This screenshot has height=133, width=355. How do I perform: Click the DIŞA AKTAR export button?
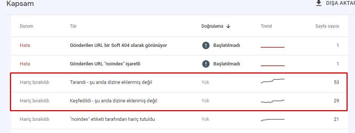point(335,3)
